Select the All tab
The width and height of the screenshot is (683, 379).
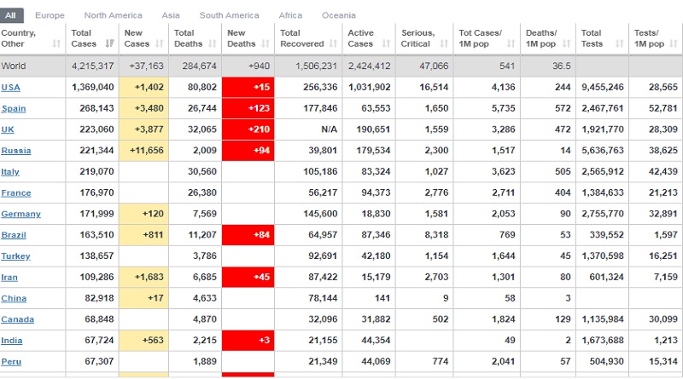coord(11,15)
